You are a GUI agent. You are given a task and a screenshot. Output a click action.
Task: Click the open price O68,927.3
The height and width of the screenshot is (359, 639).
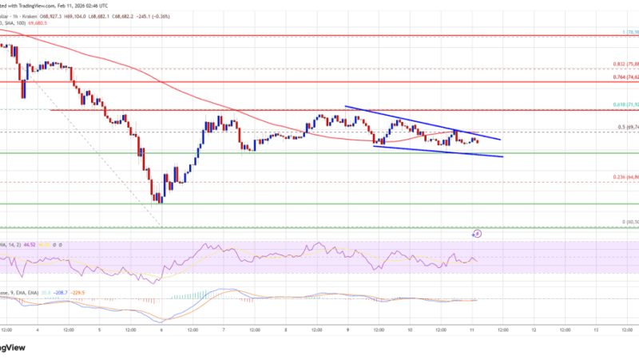[x=50, y=17]
